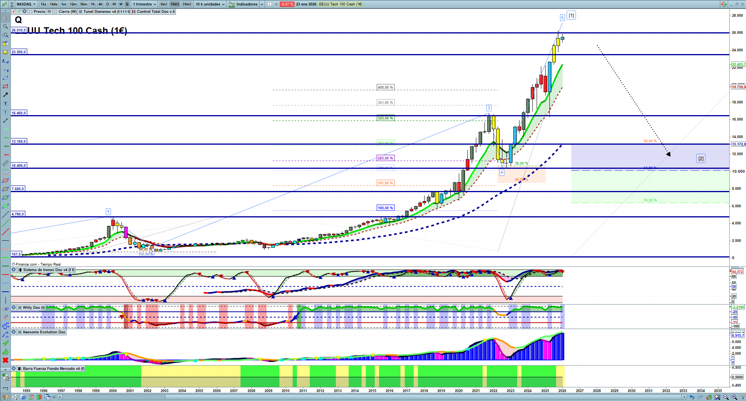The height and width of the screenshot is (401, 746).
Task: Click the Indicadores chart icon
Action: 232,4
